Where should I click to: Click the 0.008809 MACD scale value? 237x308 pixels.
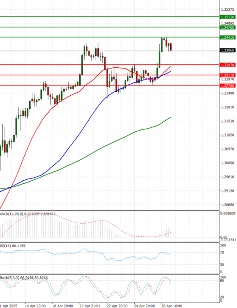click(x=228, y=213)
